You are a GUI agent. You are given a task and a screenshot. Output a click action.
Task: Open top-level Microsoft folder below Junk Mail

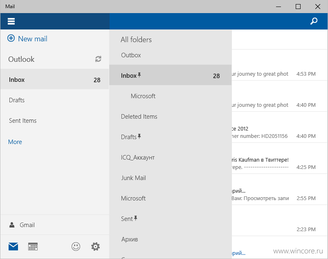tap(170, 198)
